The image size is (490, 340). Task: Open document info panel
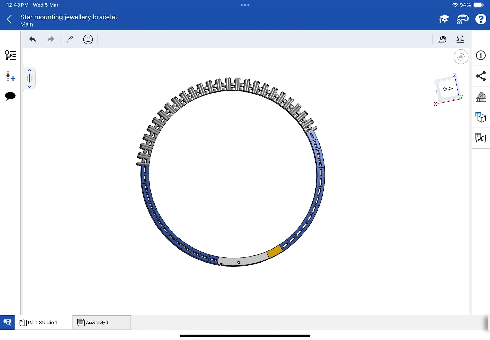pos(481,55)
